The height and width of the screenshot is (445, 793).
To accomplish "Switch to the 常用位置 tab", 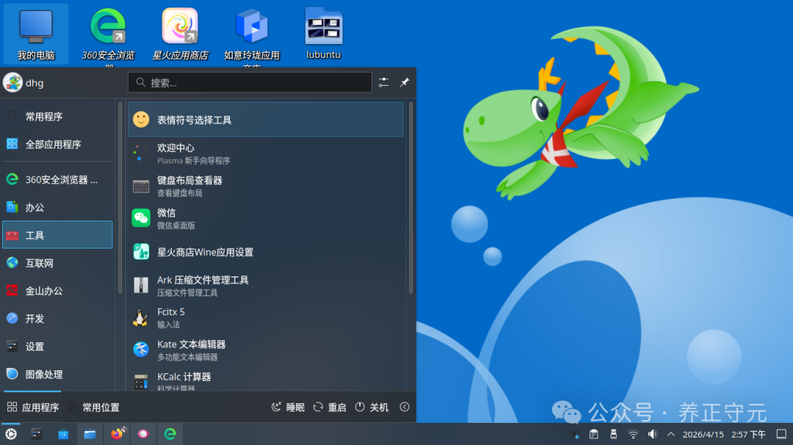I will click(94, 407).
